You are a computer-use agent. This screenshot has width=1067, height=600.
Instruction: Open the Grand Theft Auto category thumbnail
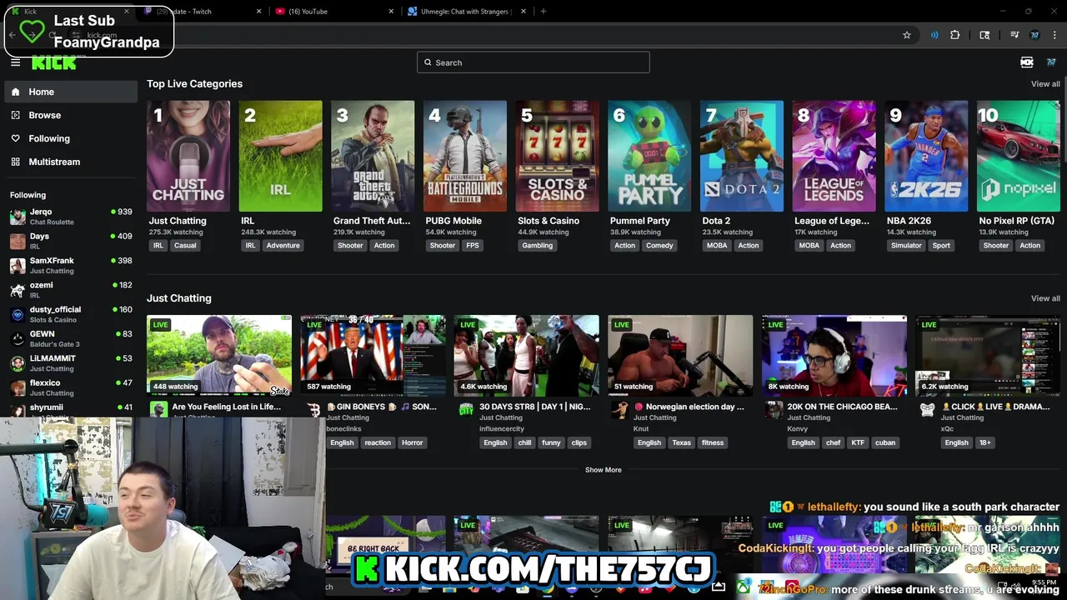(373, 156)
